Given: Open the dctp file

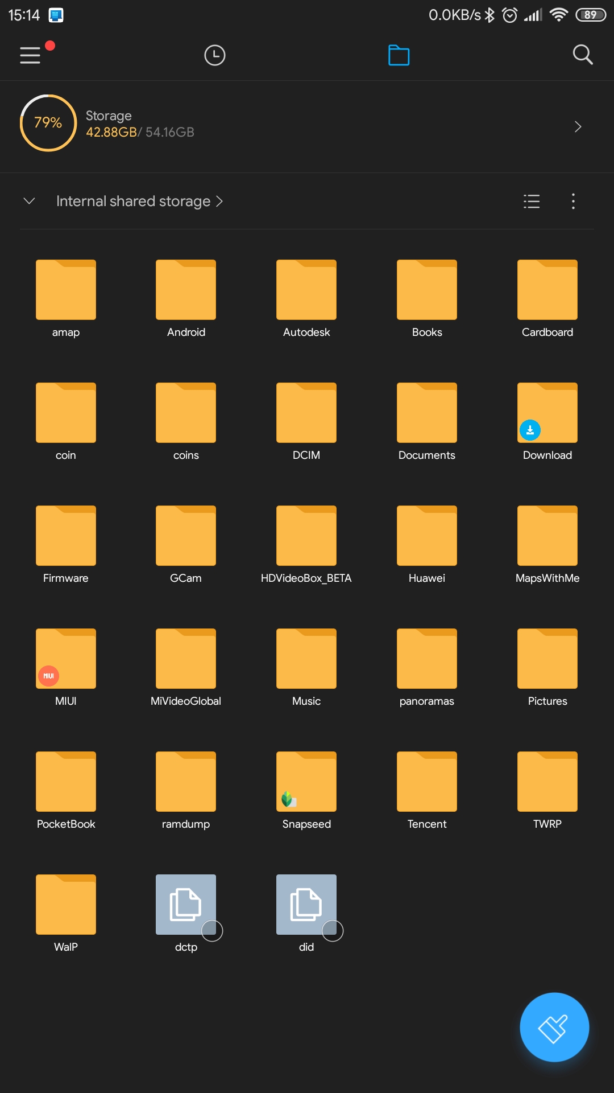Looking at the screenshot, I should pyautogui.click(x=186, y=914).
